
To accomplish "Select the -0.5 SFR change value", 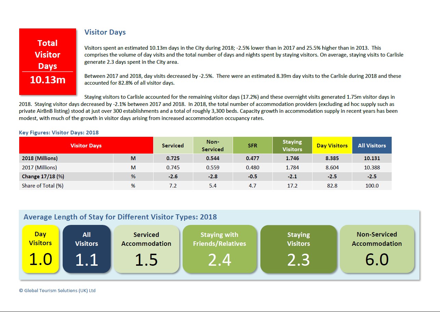I will click(x=252, y=177).
